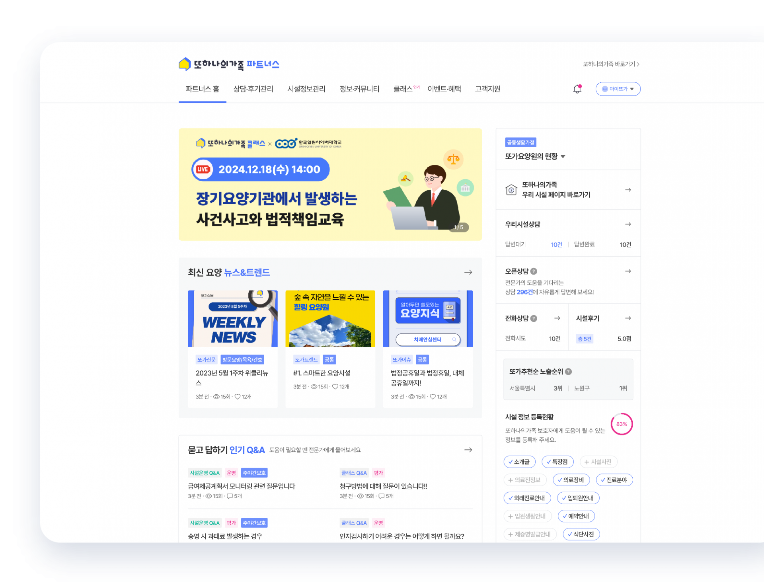764x585 pixels.
Task: Open question 급여제공계획서 모니터링 관련 질문입니다
Action: click(242, 486)
